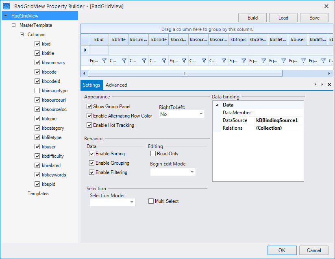Open the filter funnel for kbdiffi... column

coord(324,61)
